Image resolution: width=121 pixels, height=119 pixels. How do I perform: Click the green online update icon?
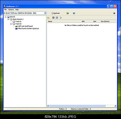point(67,13)
